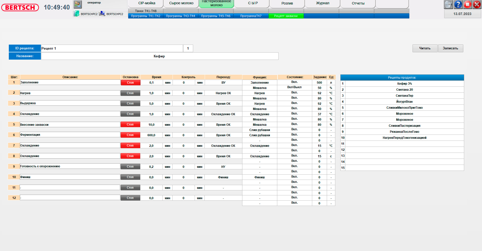
Task: Select the Рецепт закваски subtab
Action: 286,16
